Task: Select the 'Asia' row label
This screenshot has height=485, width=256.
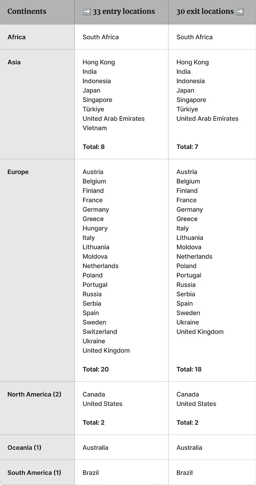Action: (x=14, y=62)
